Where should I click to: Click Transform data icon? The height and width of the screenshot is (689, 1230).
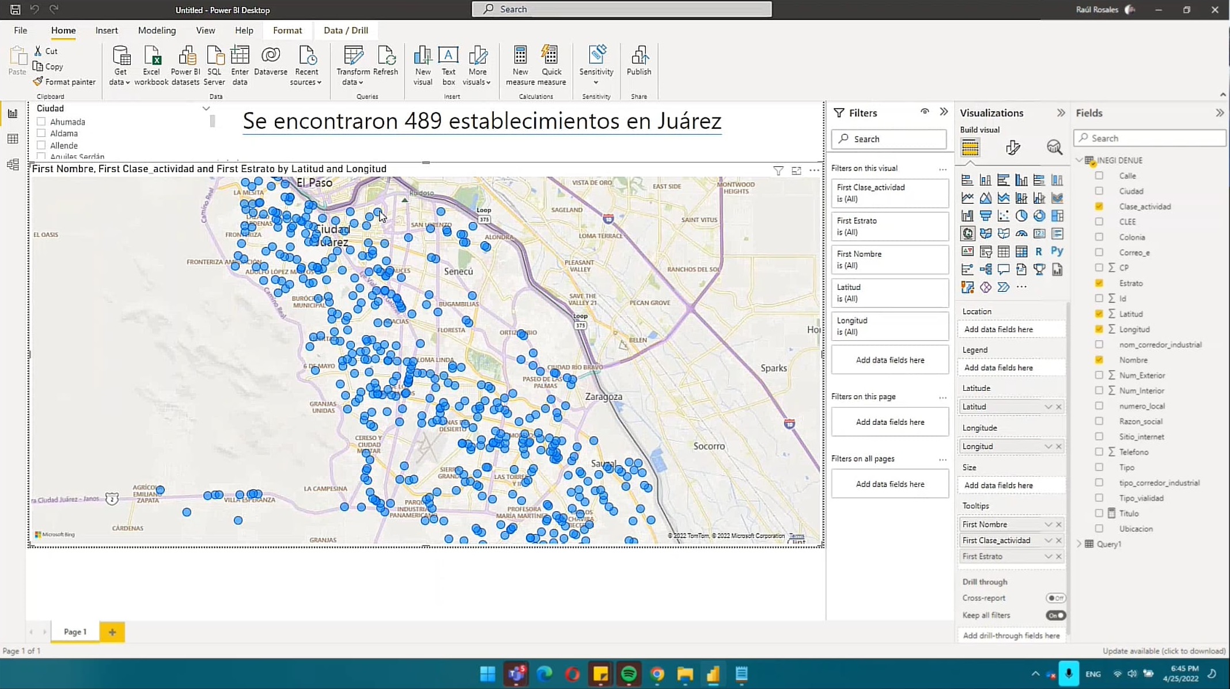[353, 66]
